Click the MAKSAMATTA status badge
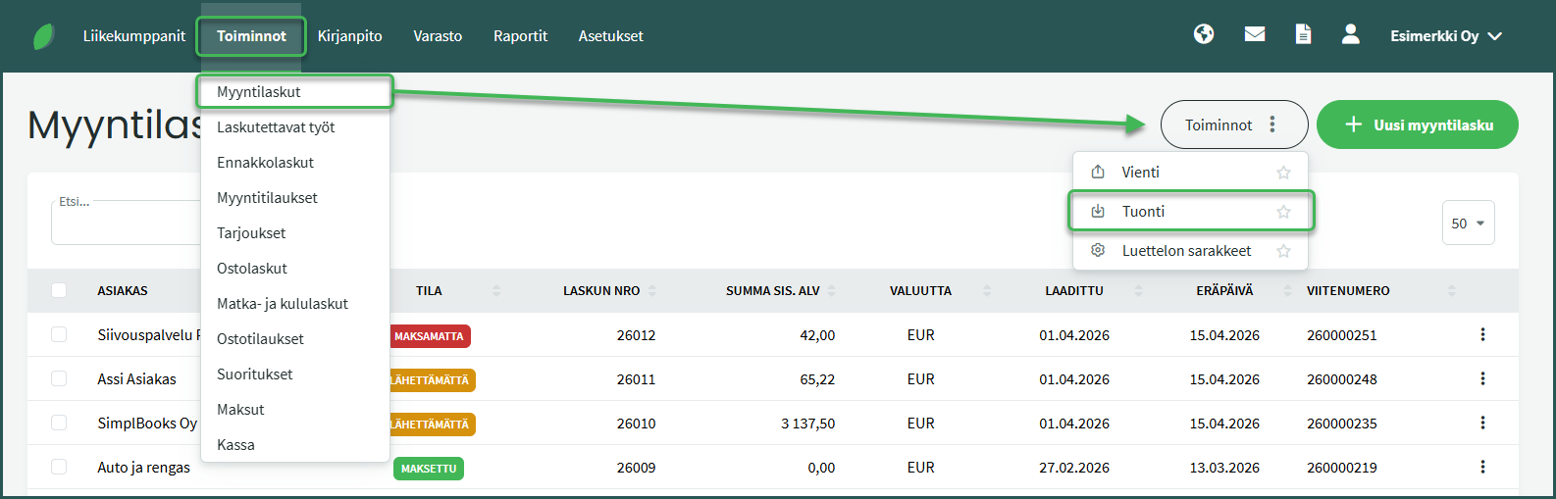 [430, 336]
